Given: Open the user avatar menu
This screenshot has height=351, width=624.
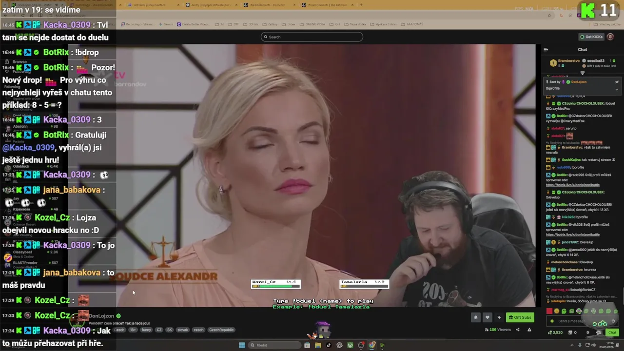Looking at the screenshot, I should click(610, 37).
